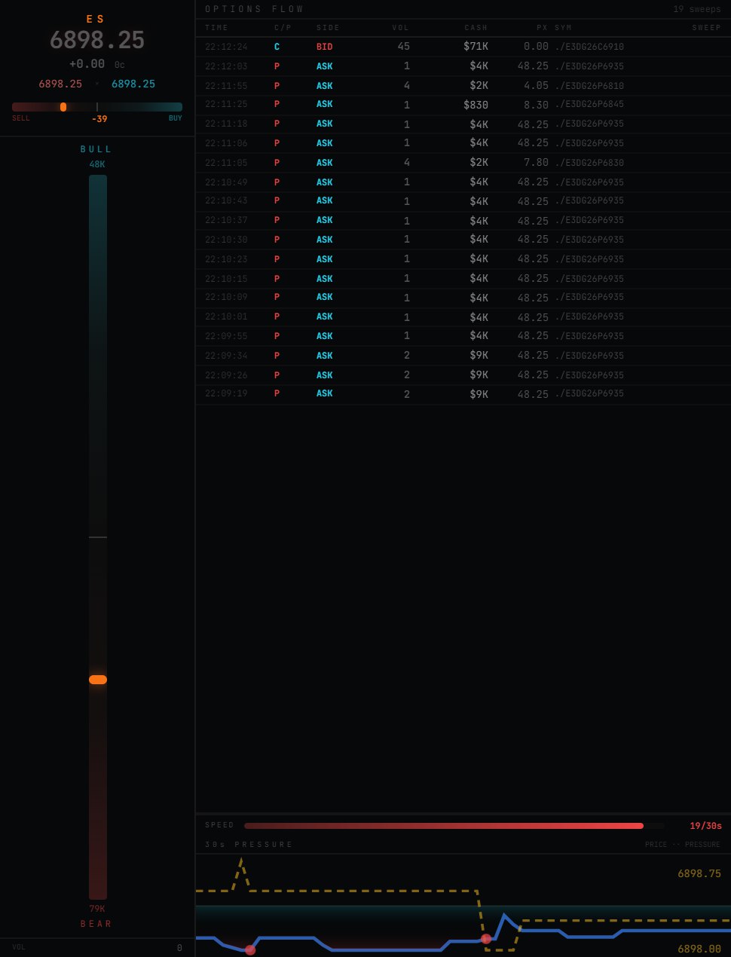Viewport: 731px width, 957px height.
Task: Click the leftmost red marker on pressure chart
Action: 250,949
